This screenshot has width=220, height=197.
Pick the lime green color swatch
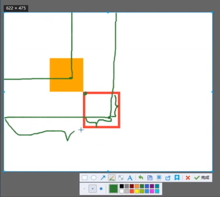click(x=142, y=191)
